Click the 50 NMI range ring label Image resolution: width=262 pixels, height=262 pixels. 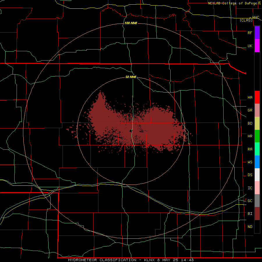131,77
